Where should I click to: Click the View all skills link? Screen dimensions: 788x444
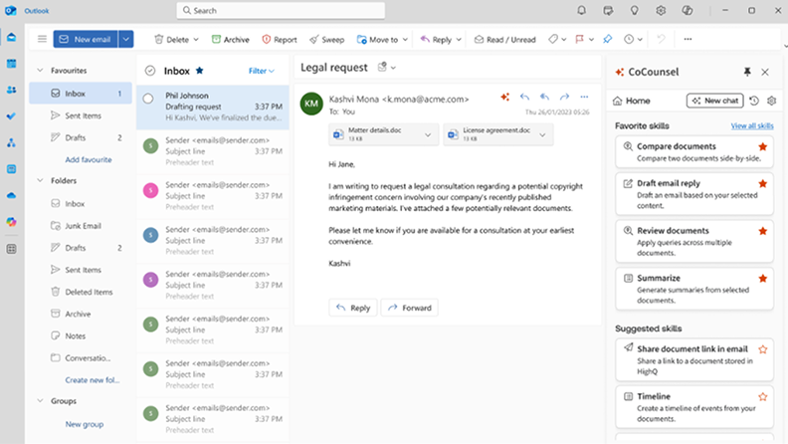point(751,126)
